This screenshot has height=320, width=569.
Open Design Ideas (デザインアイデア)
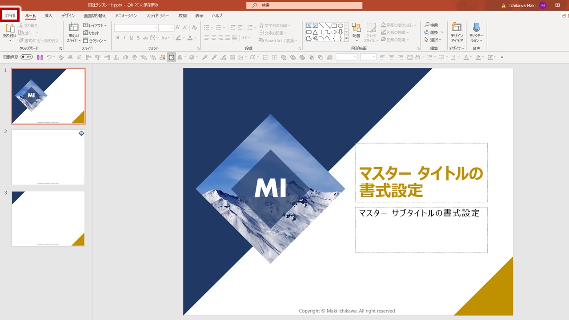click(457, 28)
